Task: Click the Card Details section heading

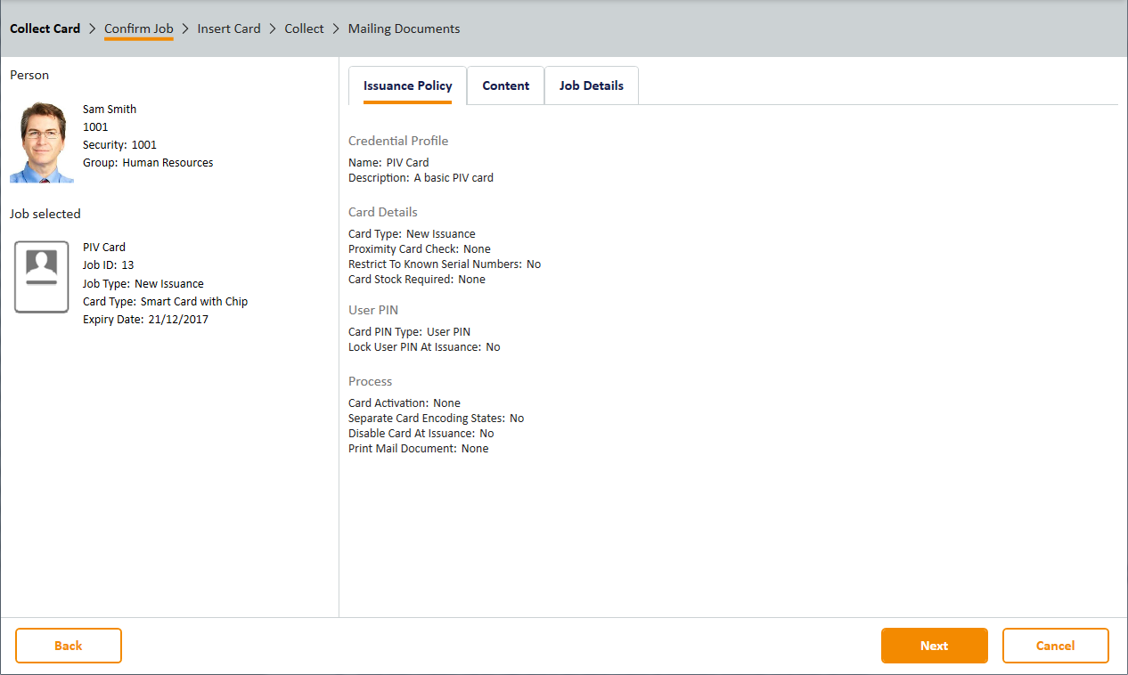Action: tap(383, 212)
